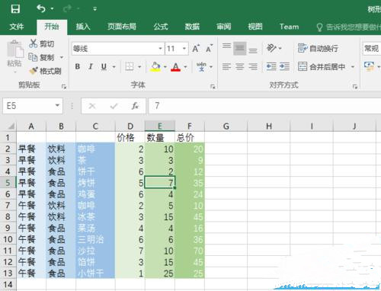381x291 pixels.
Task: Click the formula bar showing 7
Action: (x=264, y=106)
